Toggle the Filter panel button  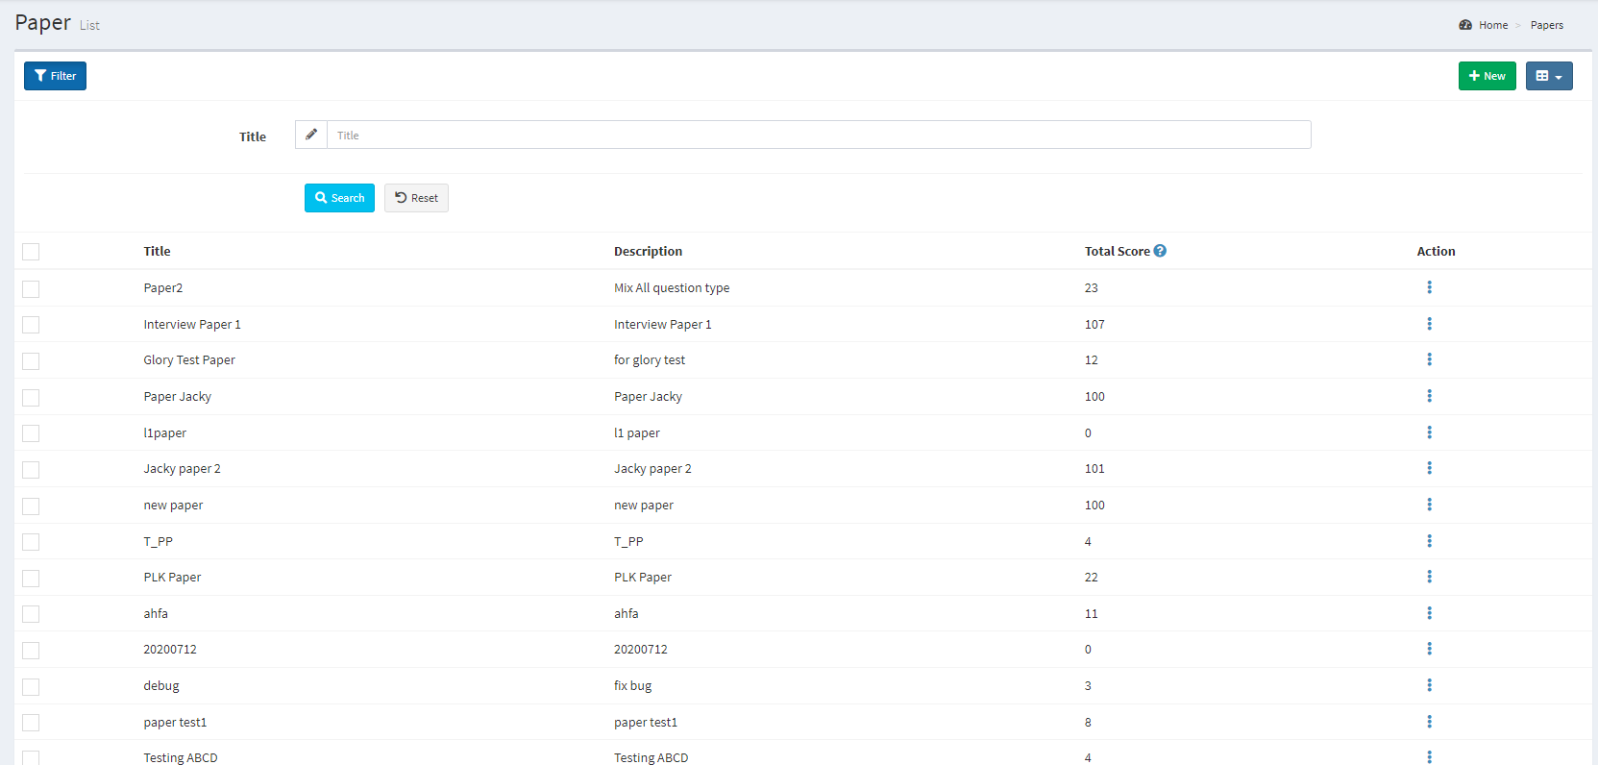point(55,76)
